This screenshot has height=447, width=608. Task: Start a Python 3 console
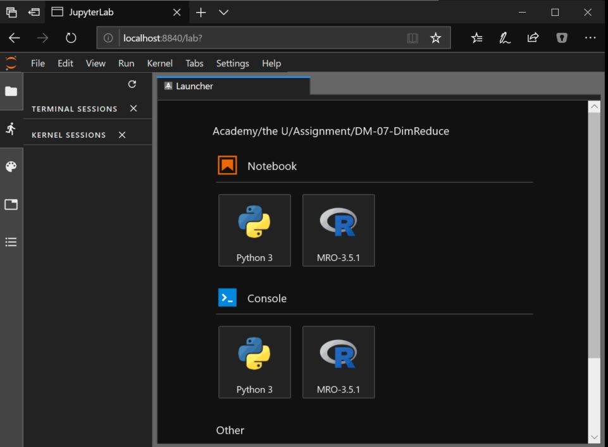pyautogui.click(x=254, y=362)
